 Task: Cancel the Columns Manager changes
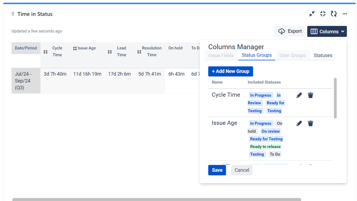[x=242, y=170]
